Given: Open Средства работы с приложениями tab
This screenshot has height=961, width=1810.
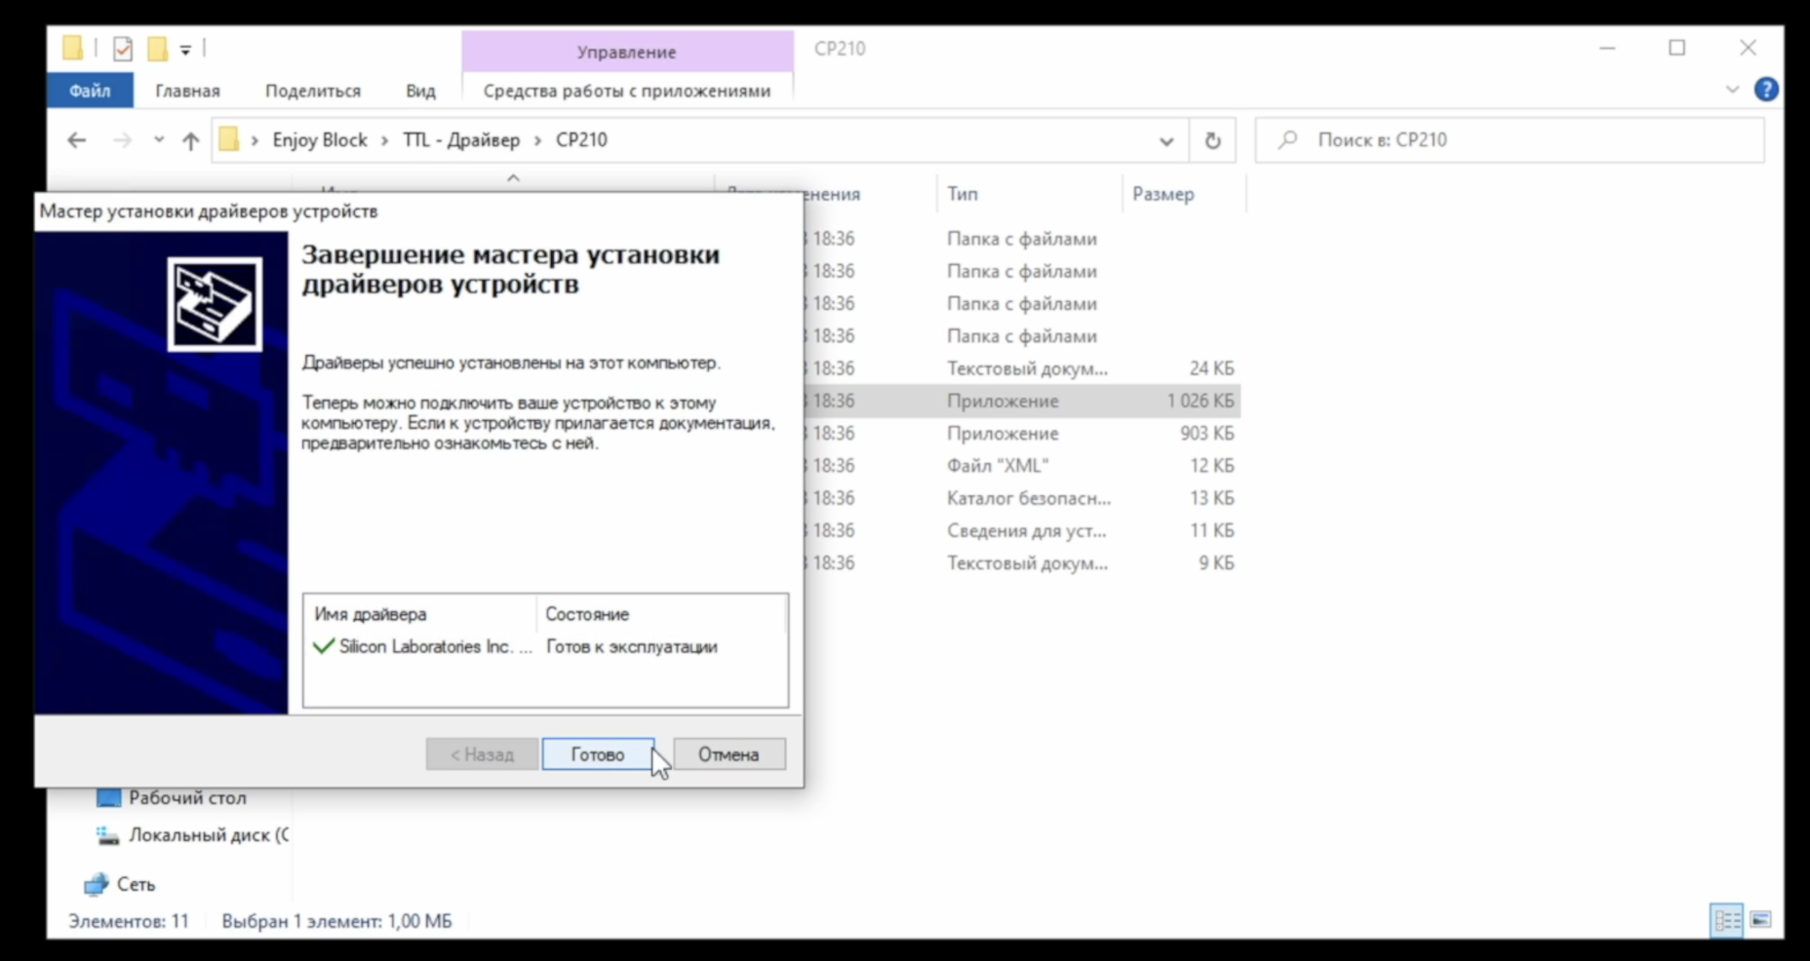Looking at the screenshot, I should point(626,91).
